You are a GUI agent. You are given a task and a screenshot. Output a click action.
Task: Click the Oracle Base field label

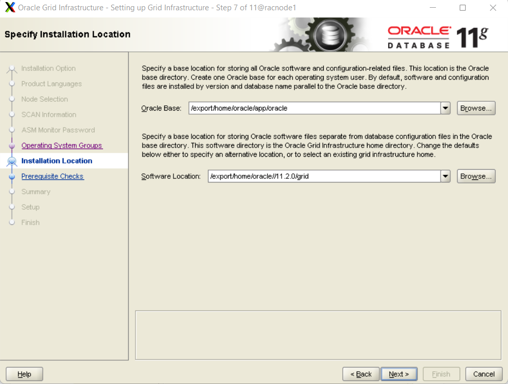tap(161, 108)
